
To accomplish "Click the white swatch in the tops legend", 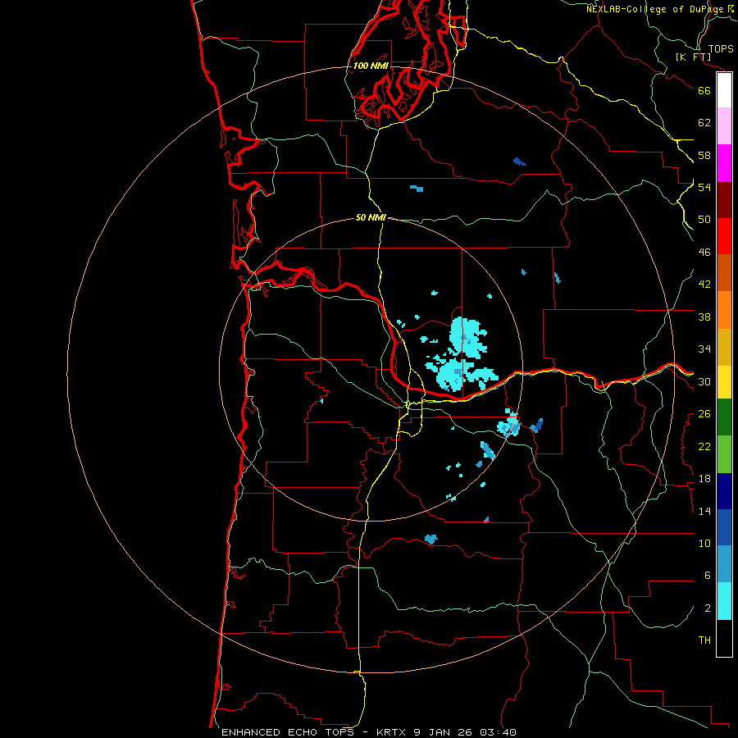I will coord(724,90).
